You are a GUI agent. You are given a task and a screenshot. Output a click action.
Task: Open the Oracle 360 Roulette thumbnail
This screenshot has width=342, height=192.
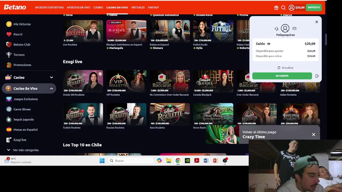click(83, 81)
